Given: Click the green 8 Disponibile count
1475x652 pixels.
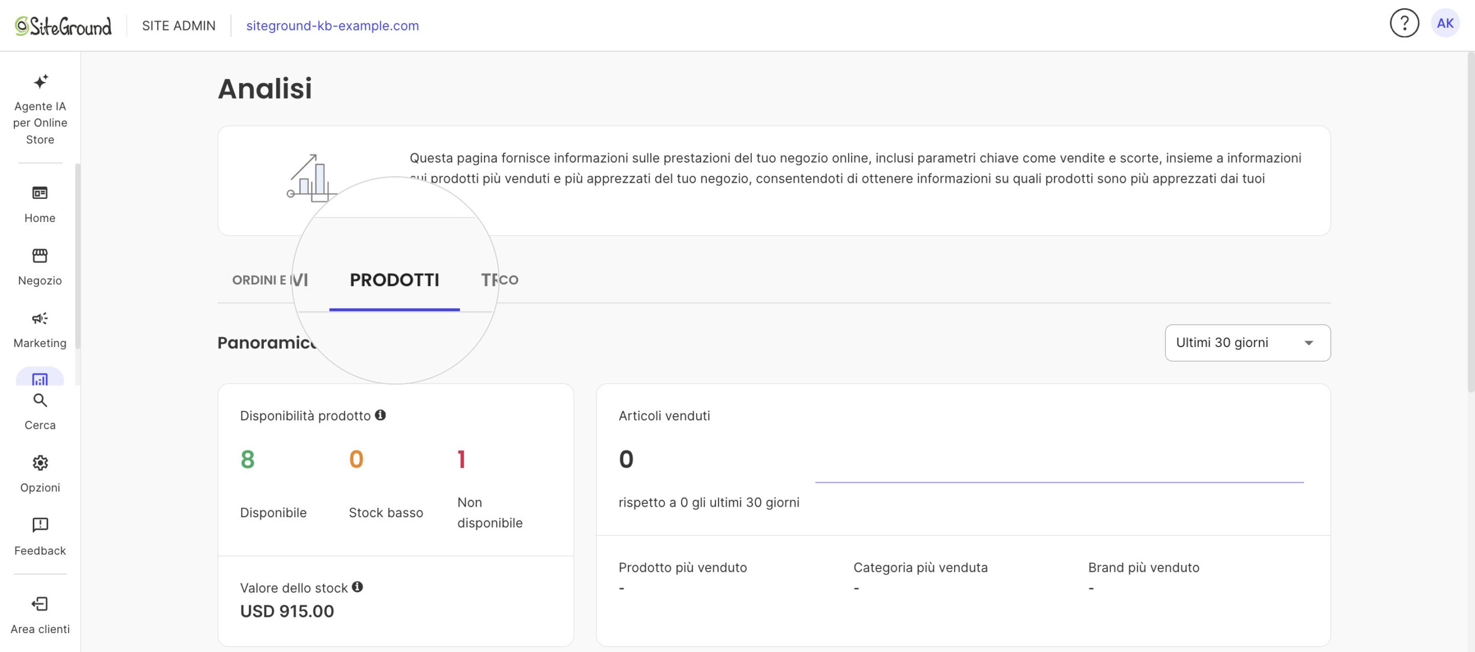Looking at the screenshot, I should 247,459.
